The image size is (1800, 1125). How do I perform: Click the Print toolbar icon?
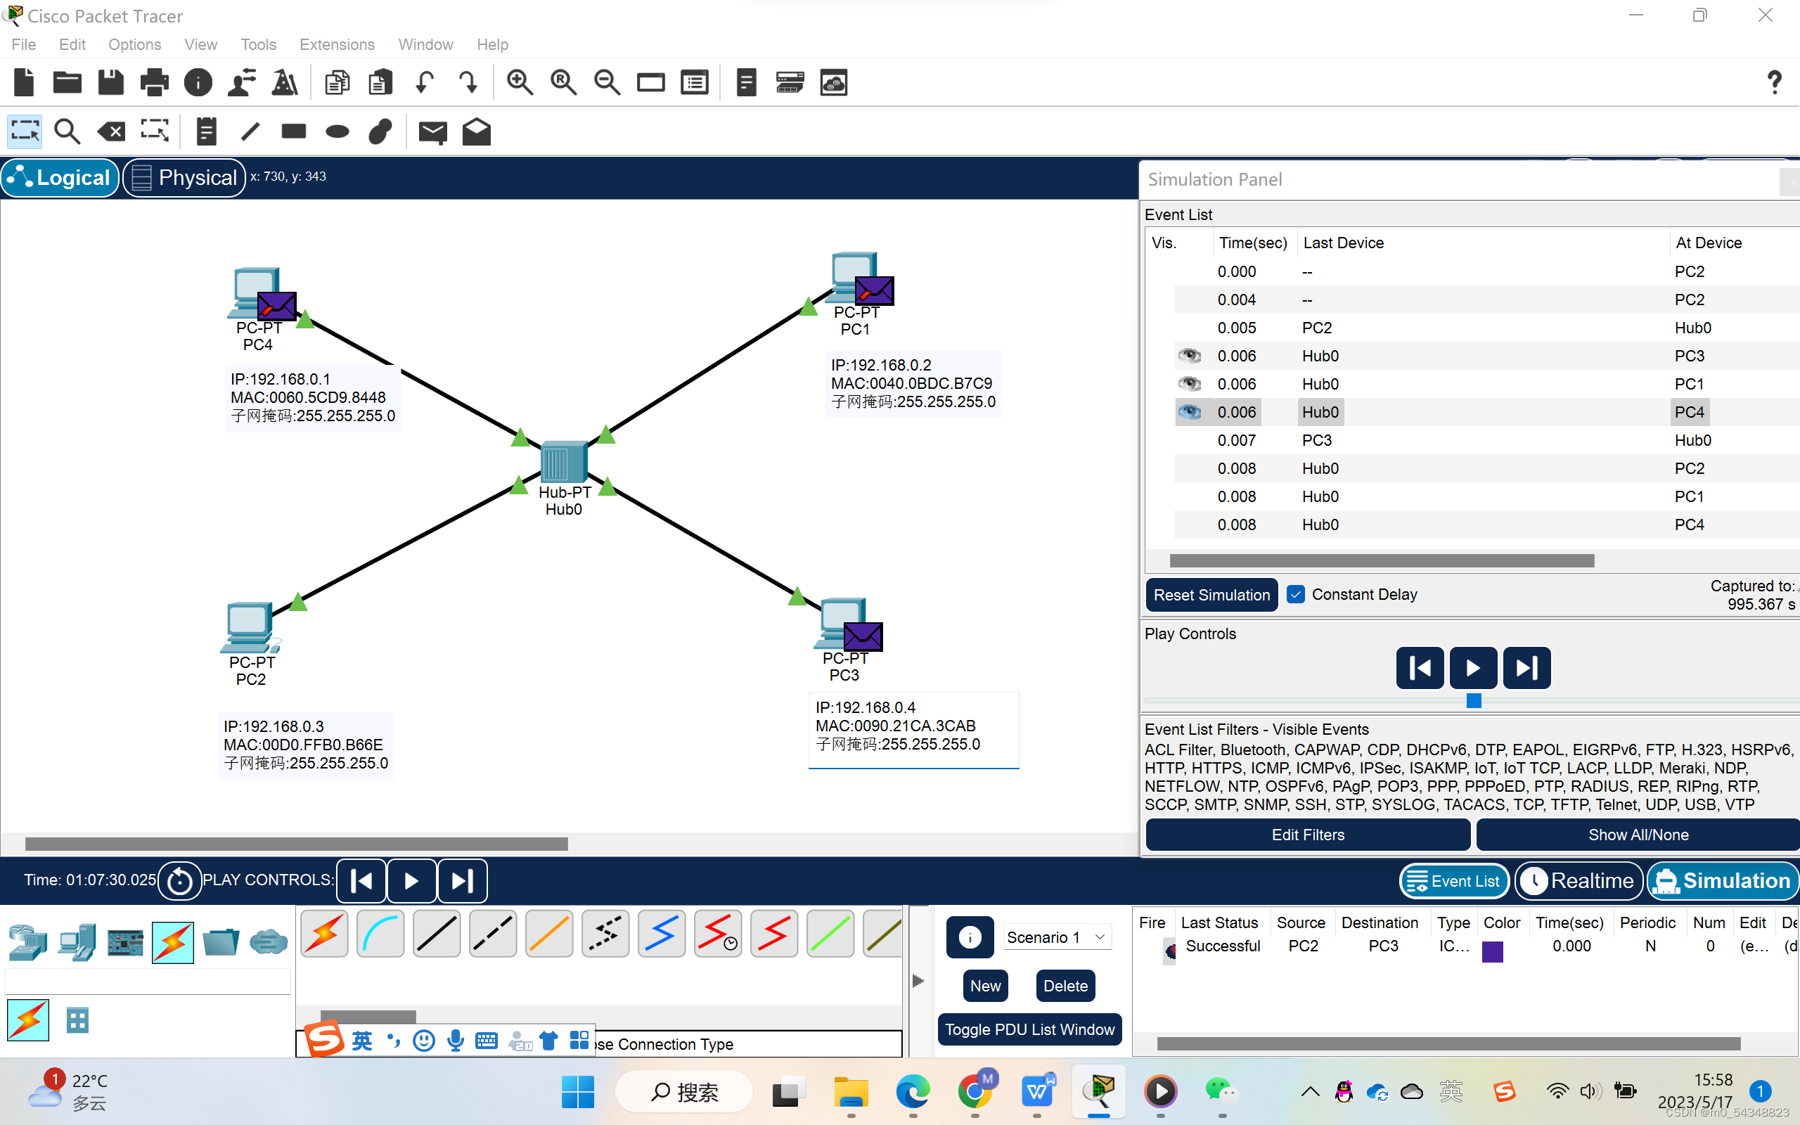[x=154, y=82]
